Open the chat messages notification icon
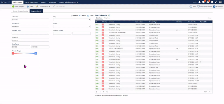This screenshot has height=104, width=224. [x=204, y=2]
